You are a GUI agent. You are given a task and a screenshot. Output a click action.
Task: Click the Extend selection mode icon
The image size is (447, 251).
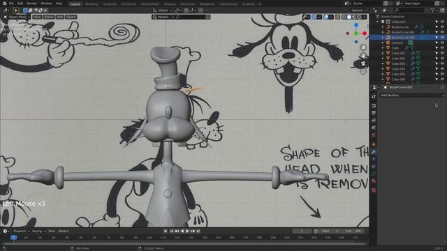click(x=31, y=10)
